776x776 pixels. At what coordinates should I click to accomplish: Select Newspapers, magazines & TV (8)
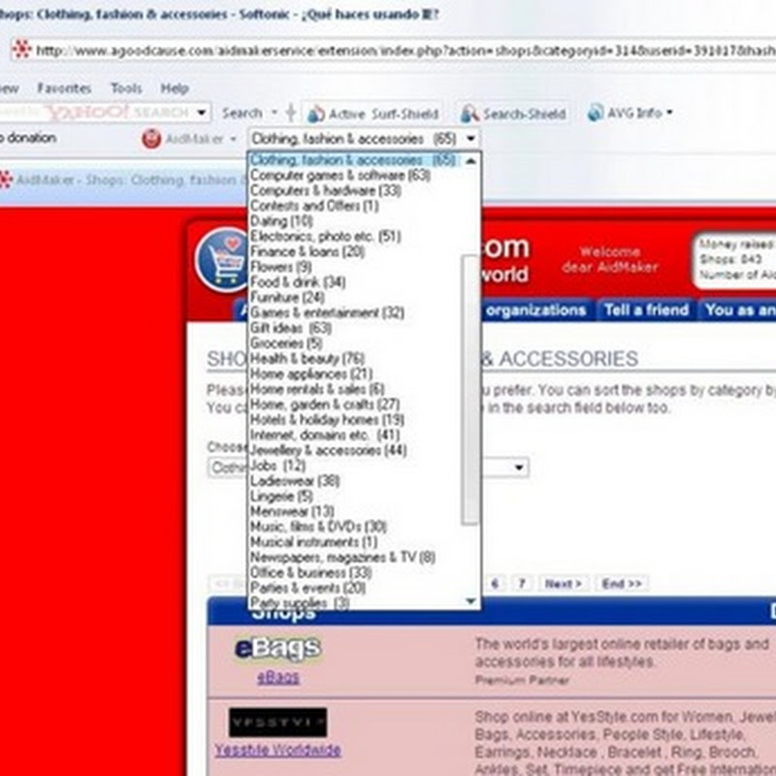343,558
